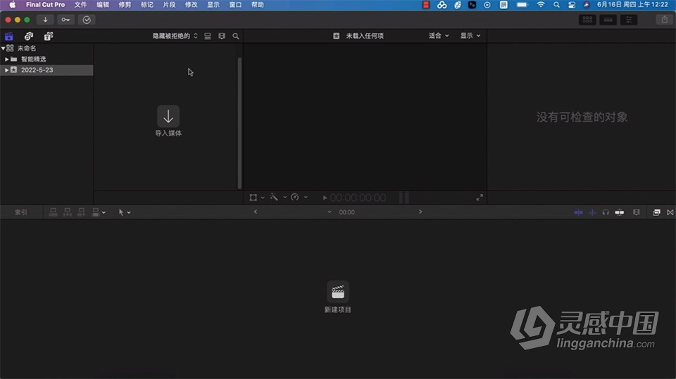Click the large Import Media icon
Screen dimensions: 676x379
tap(168, 116)
